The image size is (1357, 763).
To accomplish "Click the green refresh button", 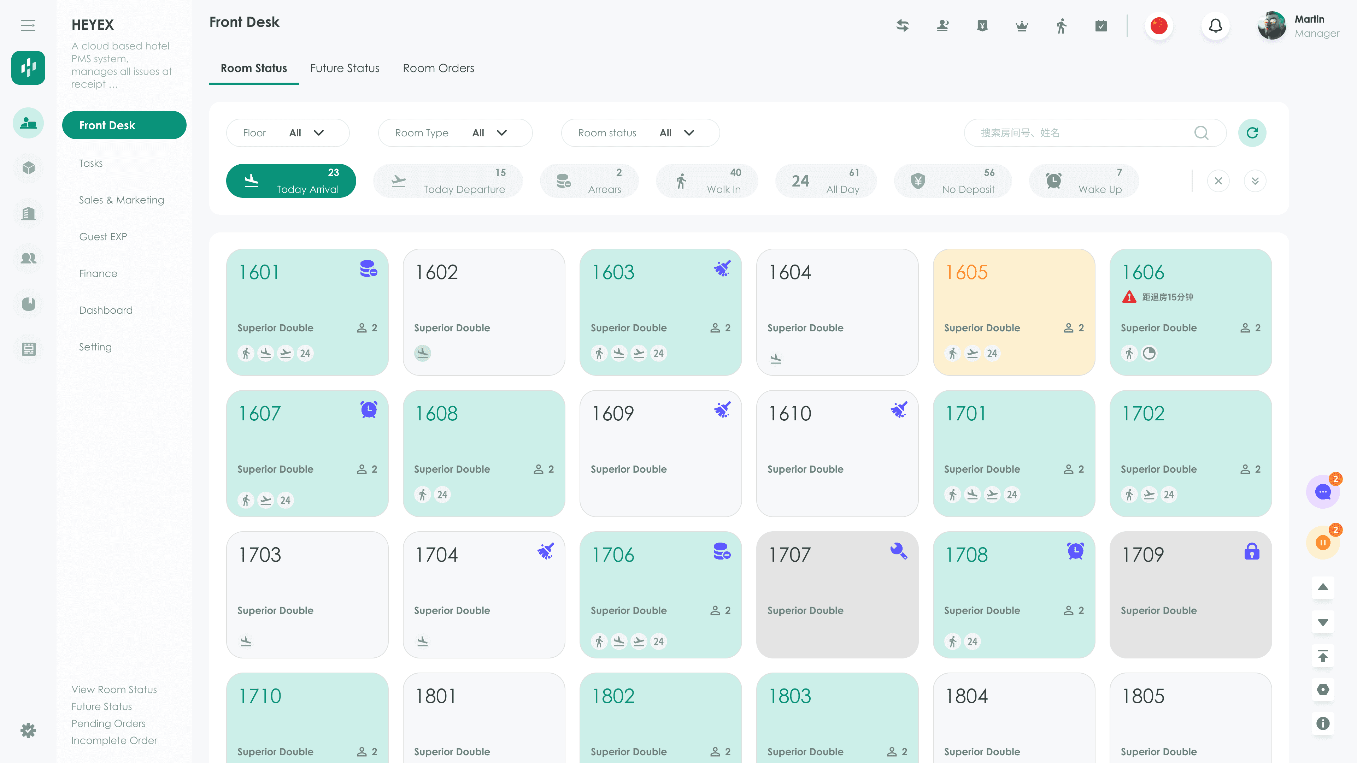I will pyautogui.click(x=1252, y=133).
